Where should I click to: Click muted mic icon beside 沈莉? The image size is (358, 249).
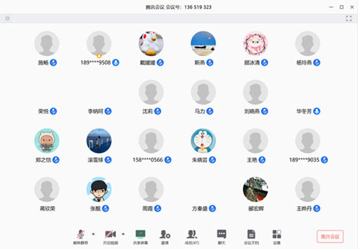point(158,111)
